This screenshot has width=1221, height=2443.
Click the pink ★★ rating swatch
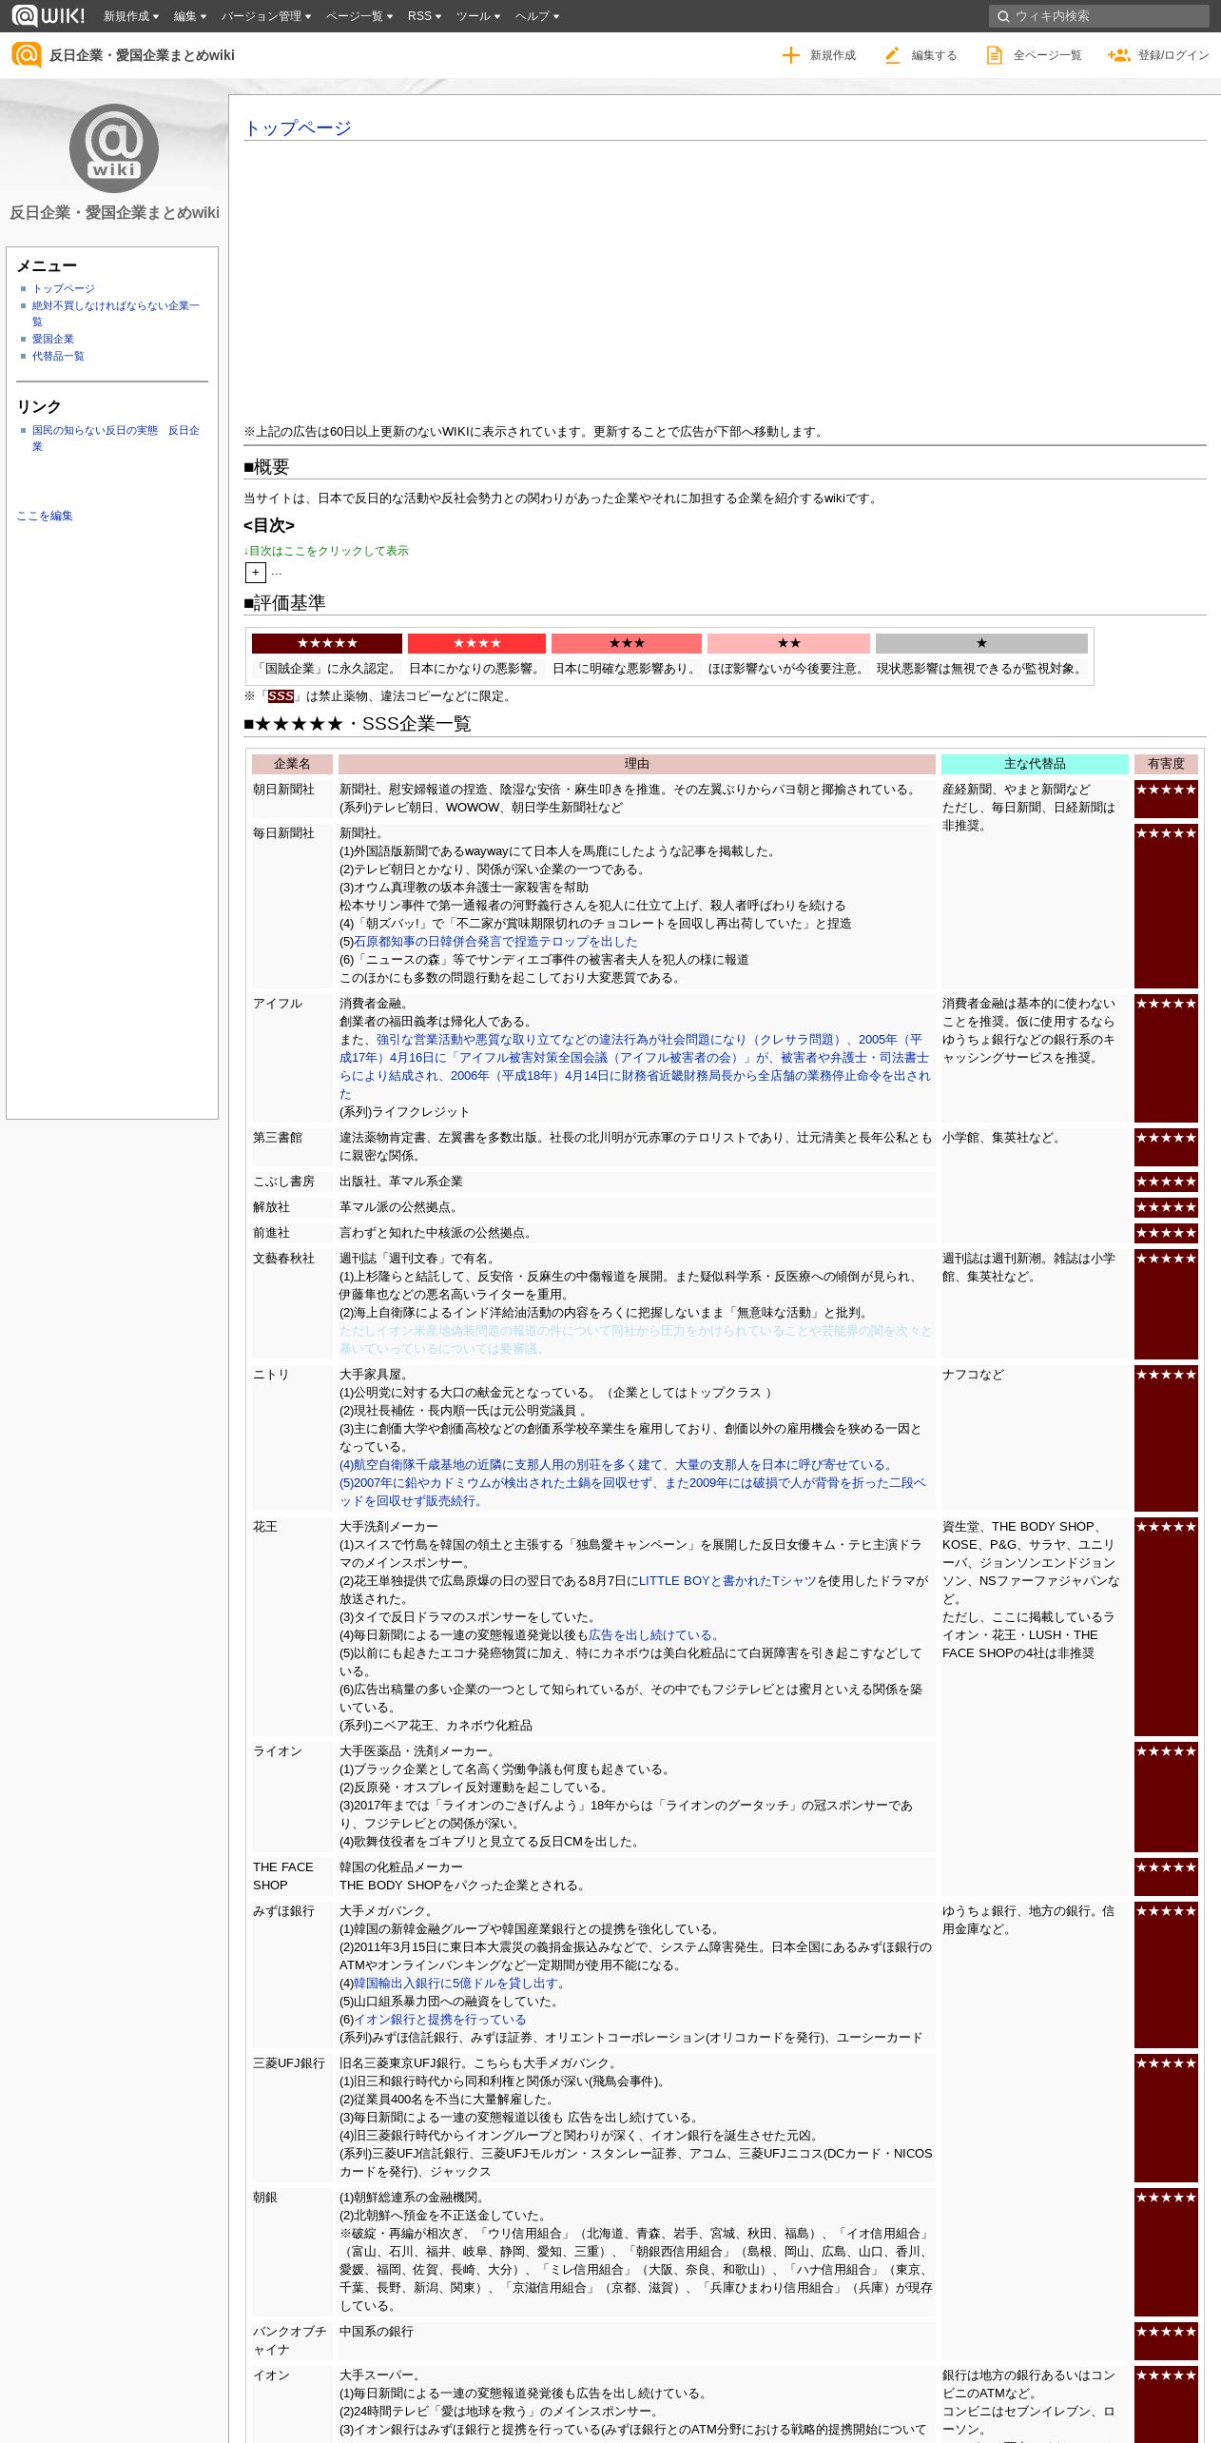tap(788, 643)
